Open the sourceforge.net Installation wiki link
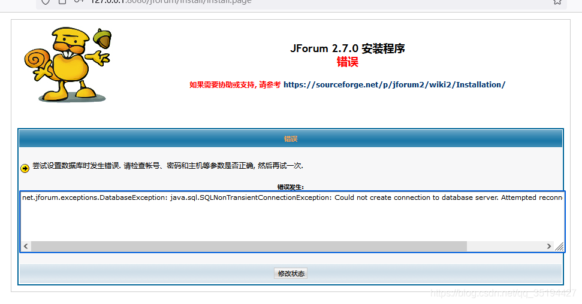The width and height of the screenshot is (582, 304). coord(394,84)
